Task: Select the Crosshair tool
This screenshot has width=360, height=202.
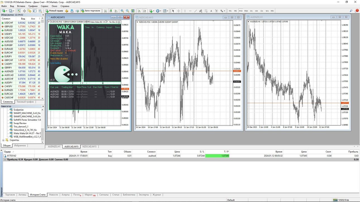Action: coord(179,11)
